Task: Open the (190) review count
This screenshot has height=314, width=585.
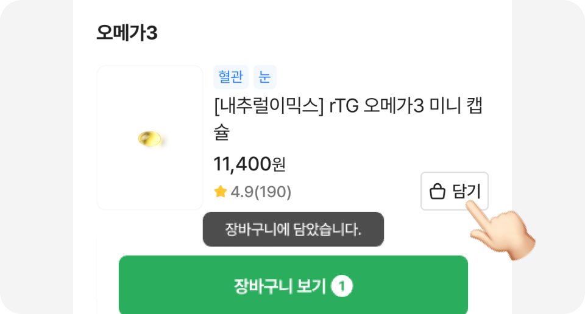Action: (x=272, y=192)
